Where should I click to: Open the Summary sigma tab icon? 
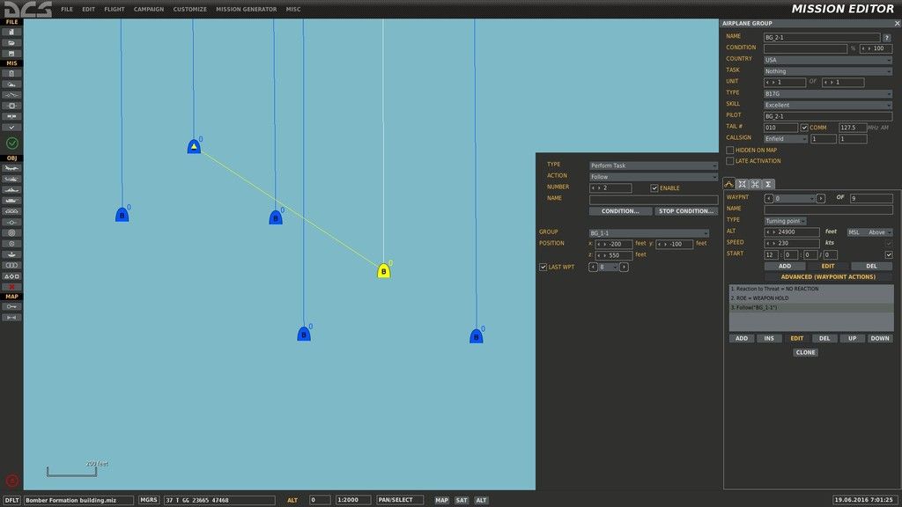[768, 183]
